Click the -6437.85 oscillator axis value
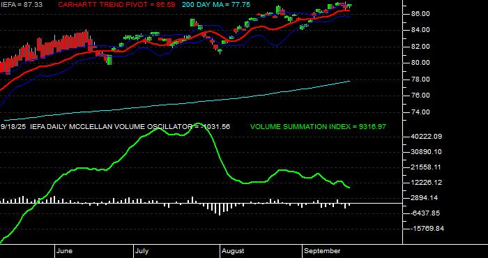Image resolution: width=488 pixels, height=258 pixels. pos(425,213)
